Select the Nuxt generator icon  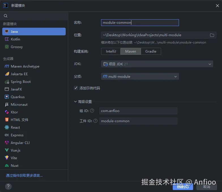pos(7,166)
